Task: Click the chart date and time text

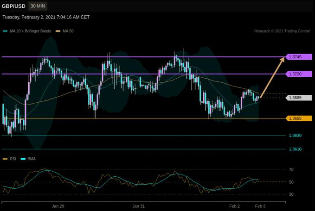Action: [x=46, y=17]
